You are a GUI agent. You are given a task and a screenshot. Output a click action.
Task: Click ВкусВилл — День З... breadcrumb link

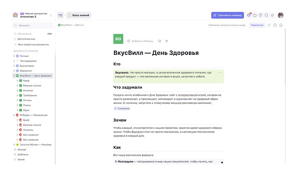[71, 25]
